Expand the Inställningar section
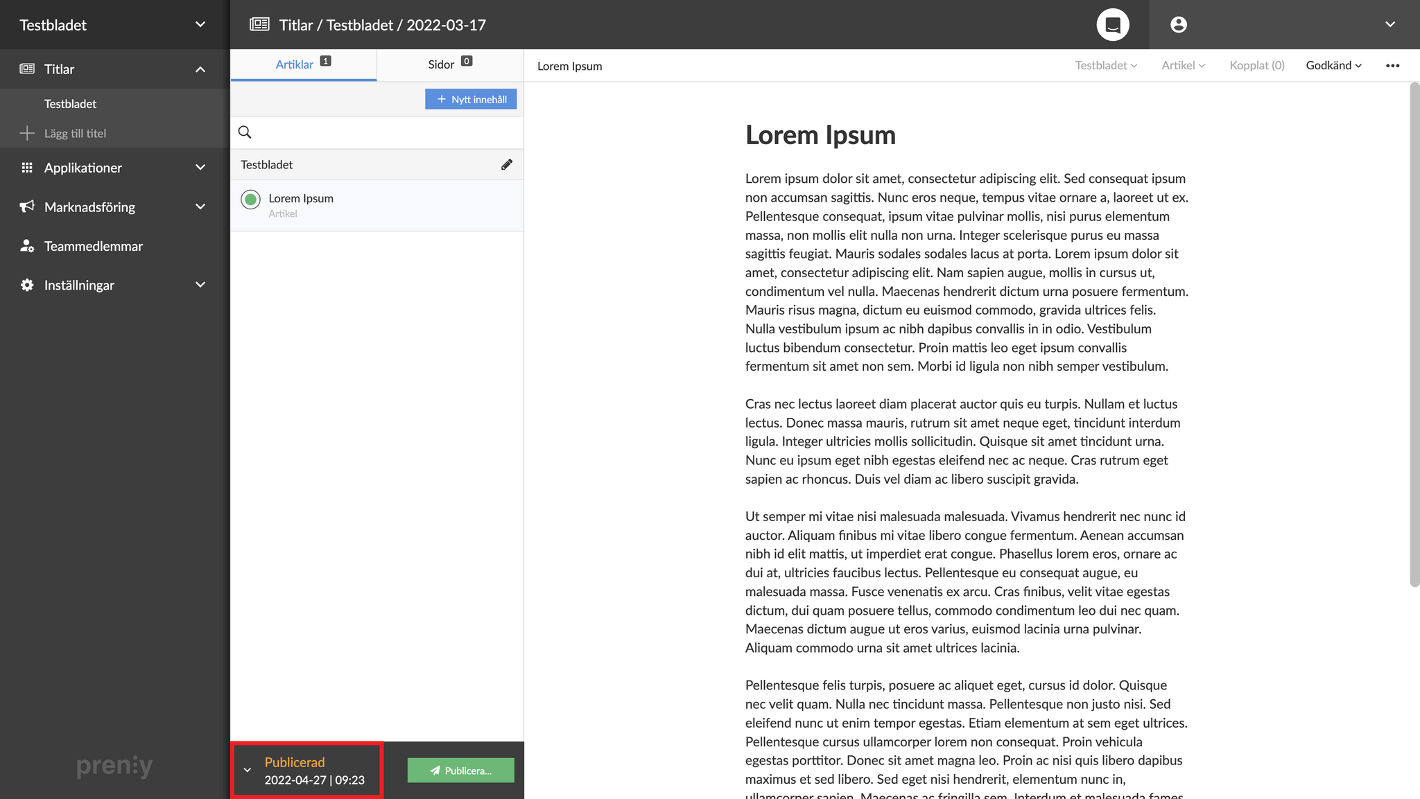Image resolution: width=1420 pixels, height=799 pixels. pos(200,285)
